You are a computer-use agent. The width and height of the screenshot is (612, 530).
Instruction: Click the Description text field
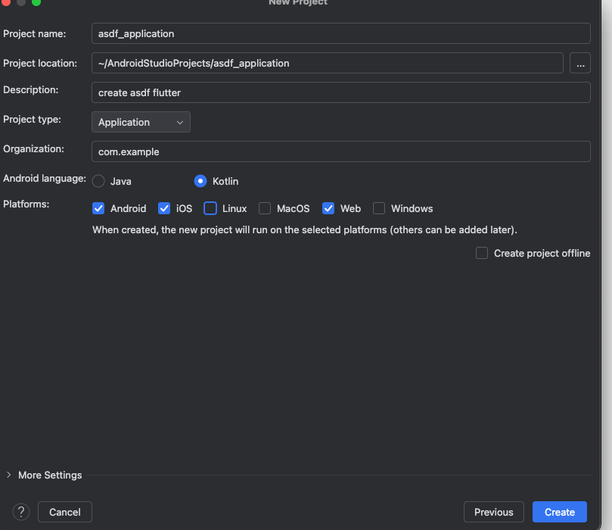(340, 92)
